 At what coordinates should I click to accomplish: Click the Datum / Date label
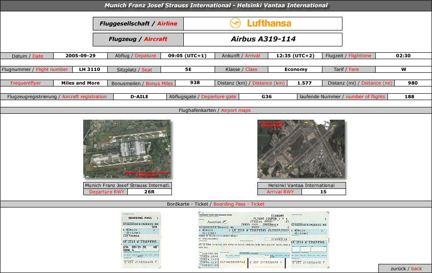coord(27,56)
